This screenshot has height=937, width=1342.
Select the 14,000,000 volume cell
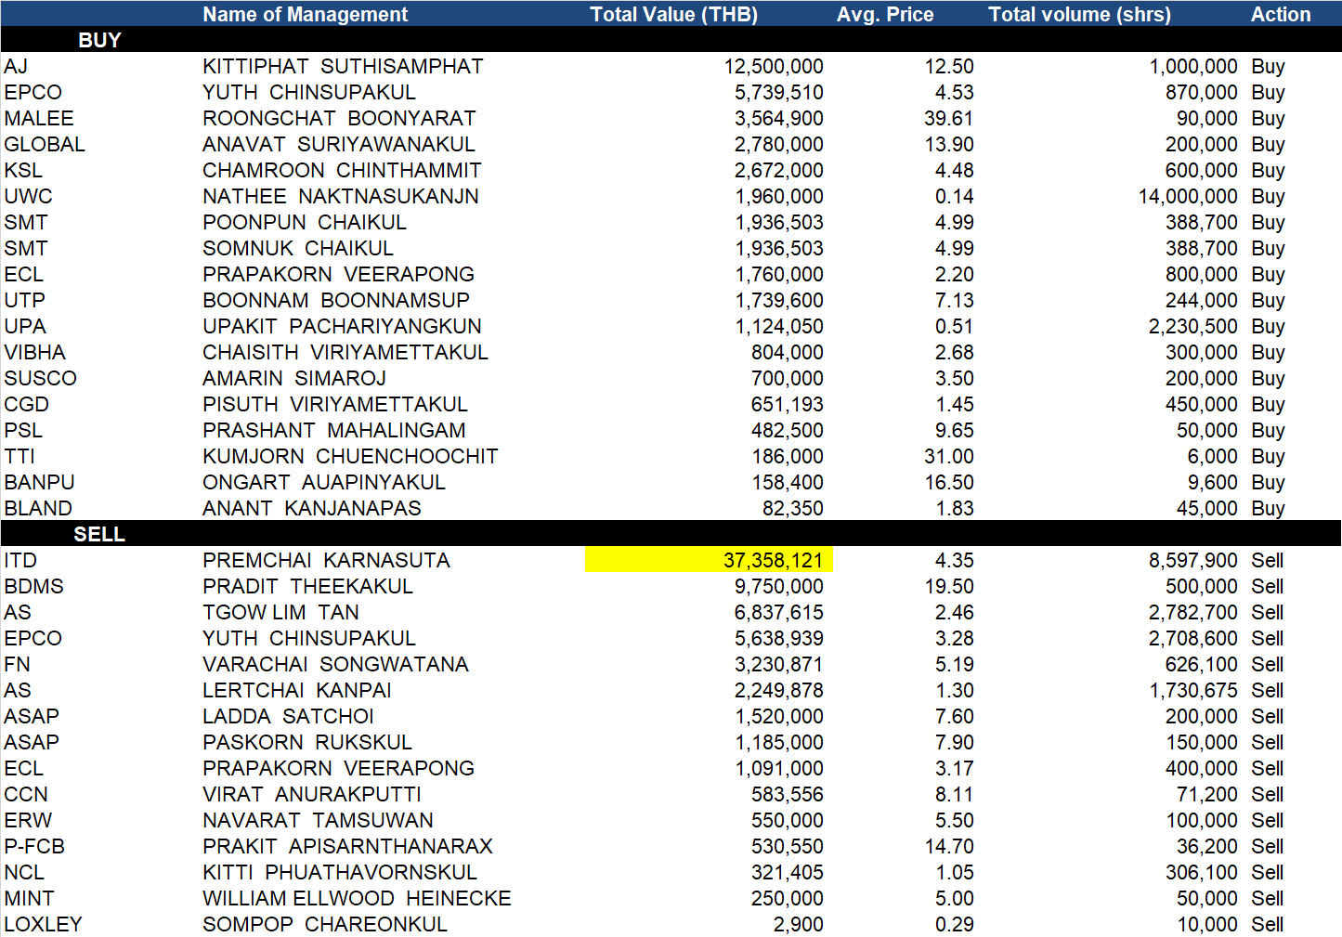click(1188, 196)
